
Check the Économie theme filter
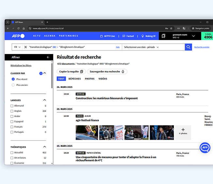[x=12, y=163]
